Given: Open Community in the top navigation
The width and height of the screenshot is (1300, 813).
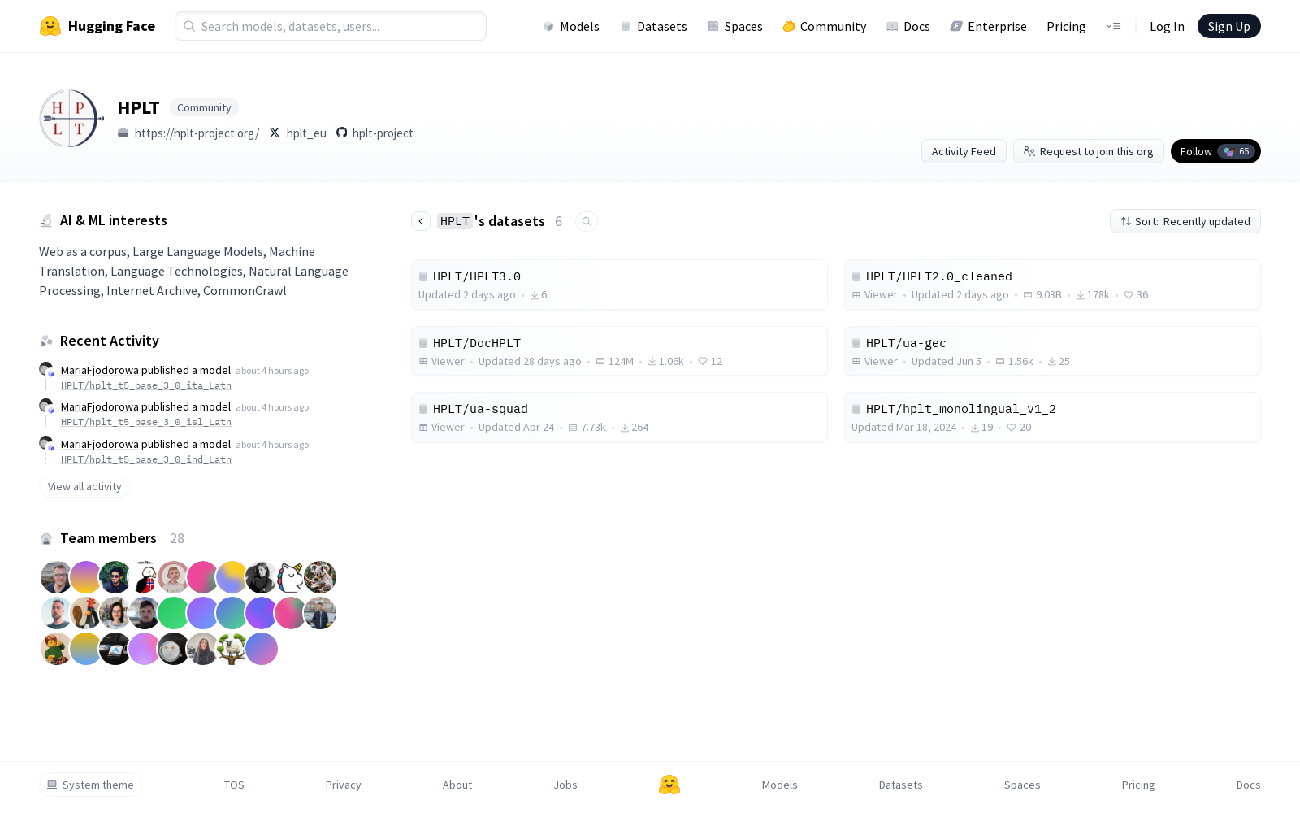Looking at the screenshot, I should click(825, 26).
